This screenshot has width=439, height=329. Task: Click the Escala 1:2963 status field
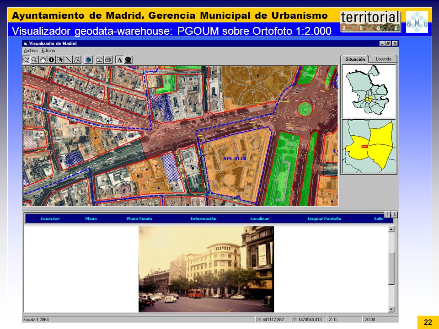[138, 319]
